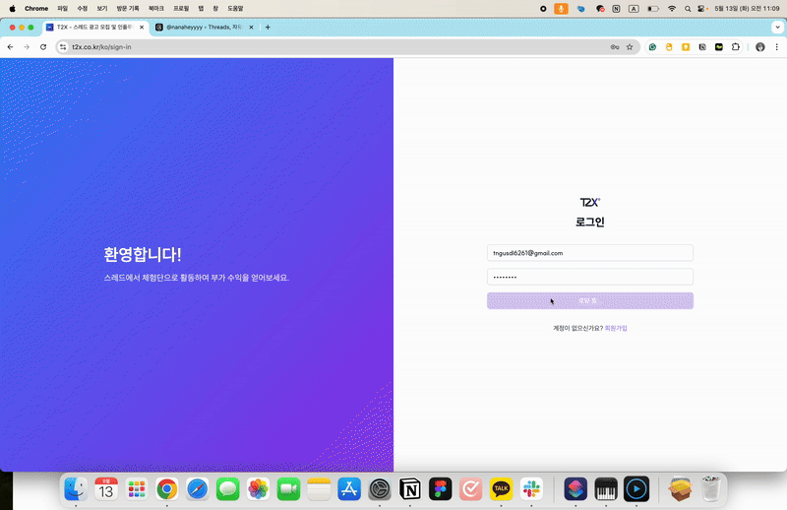The image size is (787, 510).
Task: Click the orange microphone menu bar icon
Action: point(561,9)
